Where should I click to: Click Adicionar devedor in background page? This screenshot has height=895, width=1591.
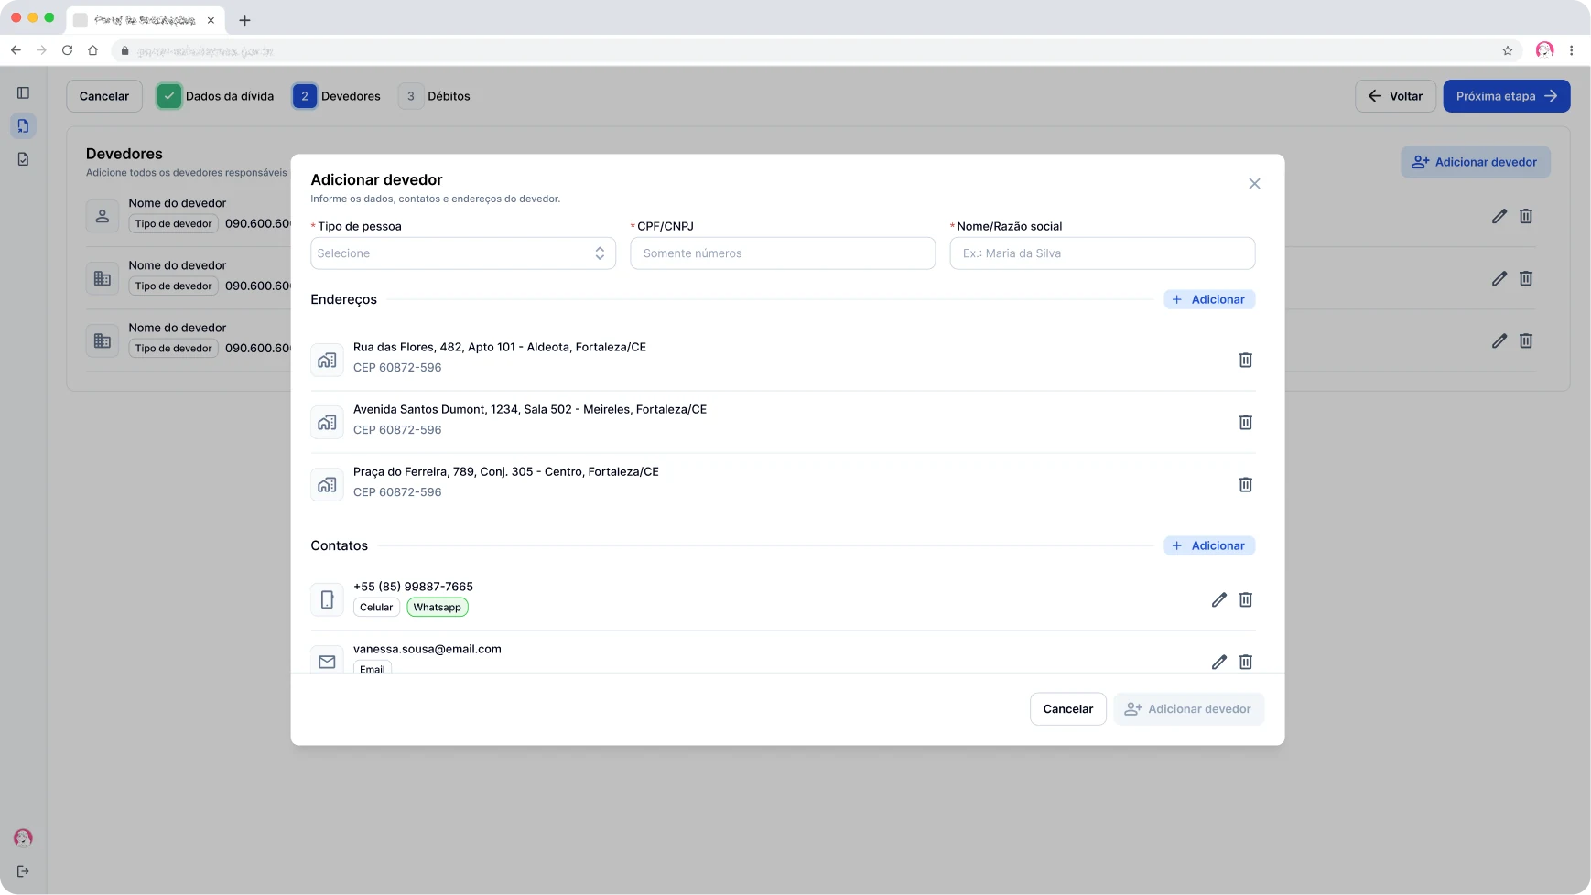coord(1475,162)
